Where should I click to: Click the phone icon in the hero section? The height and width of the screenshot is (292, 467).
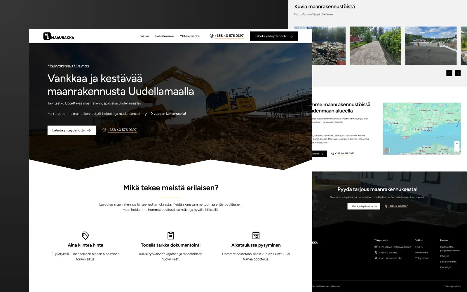(x=104, y=130)
